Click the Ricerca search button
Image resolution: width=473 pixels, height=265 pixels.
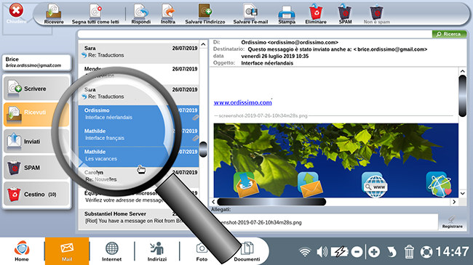coord(449,34)
